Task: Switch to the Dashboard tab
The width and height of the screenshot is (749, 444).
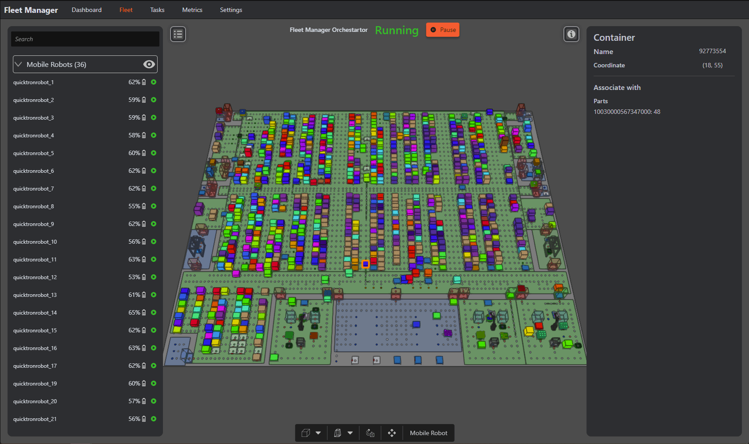Action: tap(87, 10)
